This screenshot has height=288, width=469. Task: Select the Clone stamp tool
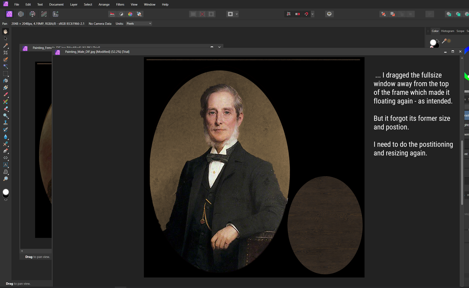point(5,123)
